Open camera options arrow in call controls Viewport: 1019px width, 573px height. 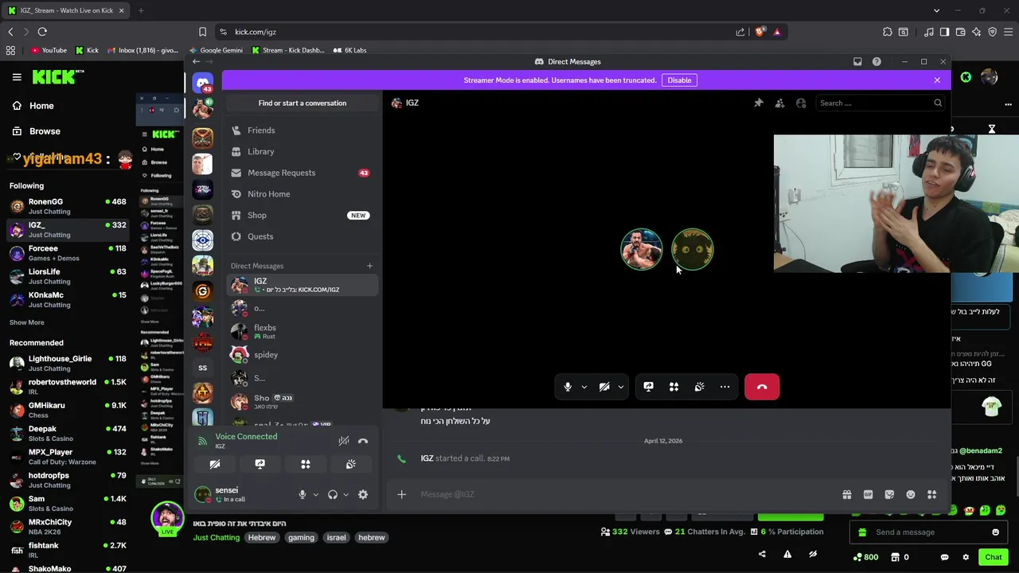click(620, 387)
